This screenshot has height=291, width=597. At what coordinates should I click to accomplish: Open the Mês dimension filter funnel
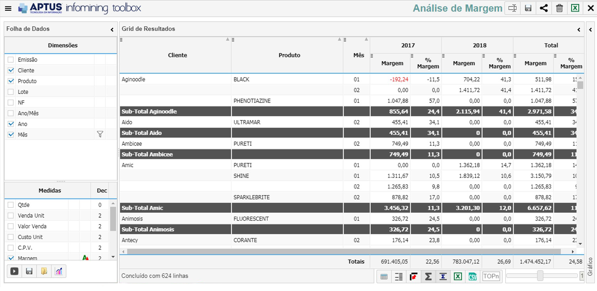tap(100, 134)
